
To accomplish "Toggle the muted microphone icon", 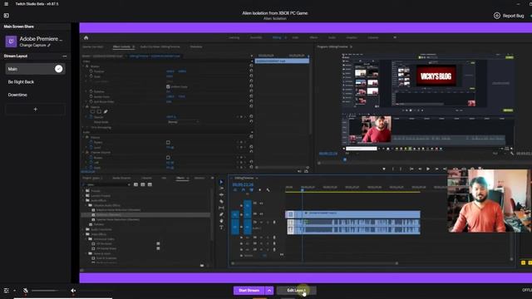I will click(26, 291).
